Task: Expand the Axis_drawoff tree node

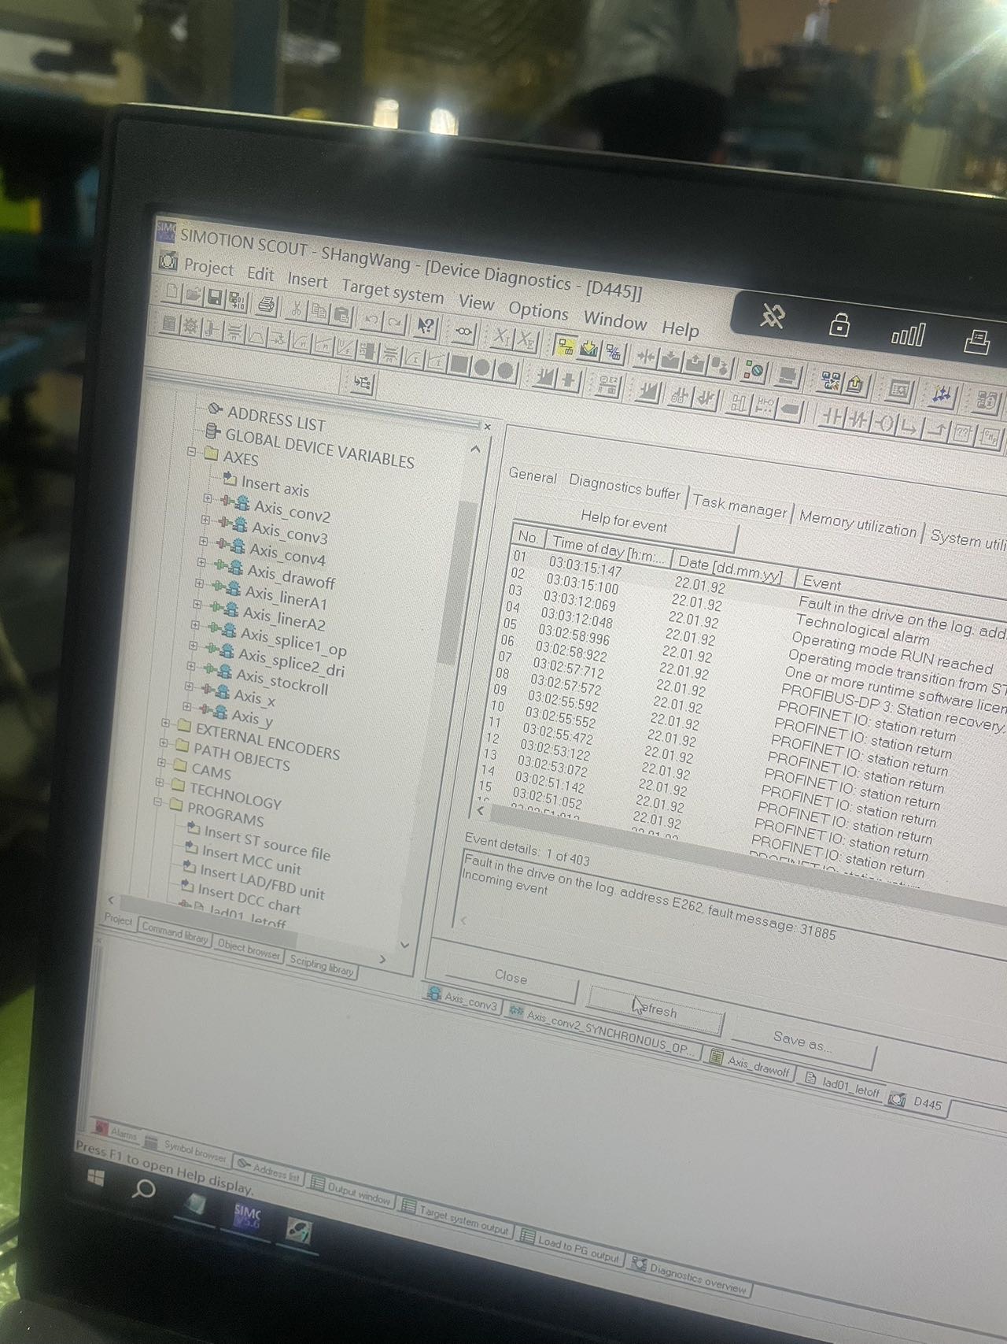Action: click(x=201, y=562)
